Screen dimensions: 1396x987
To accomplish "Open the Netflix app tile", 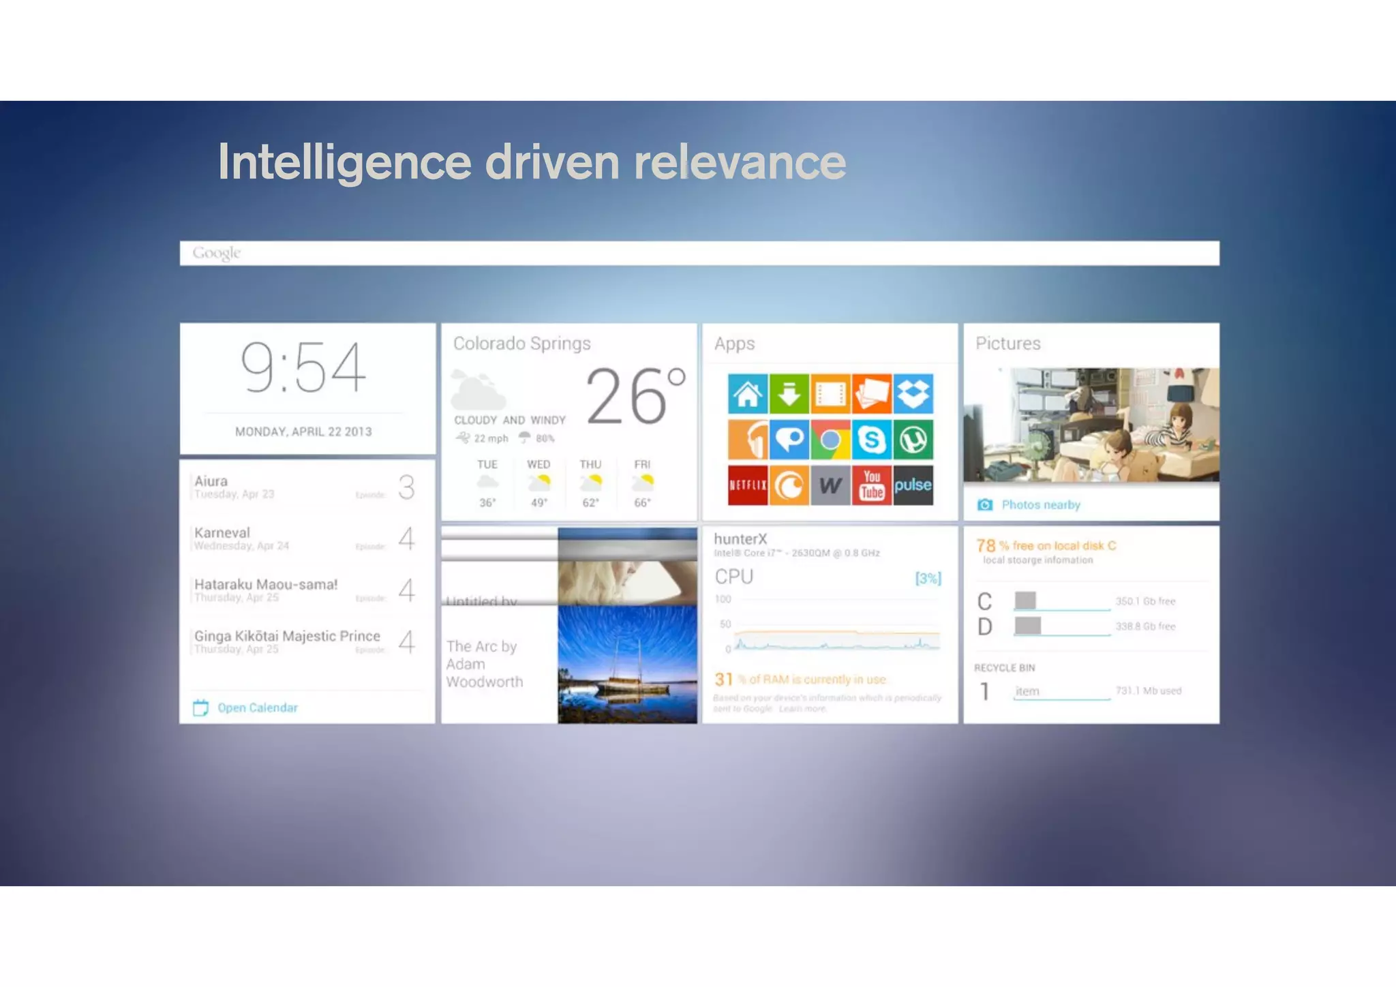I will click(x=748, y=485).
